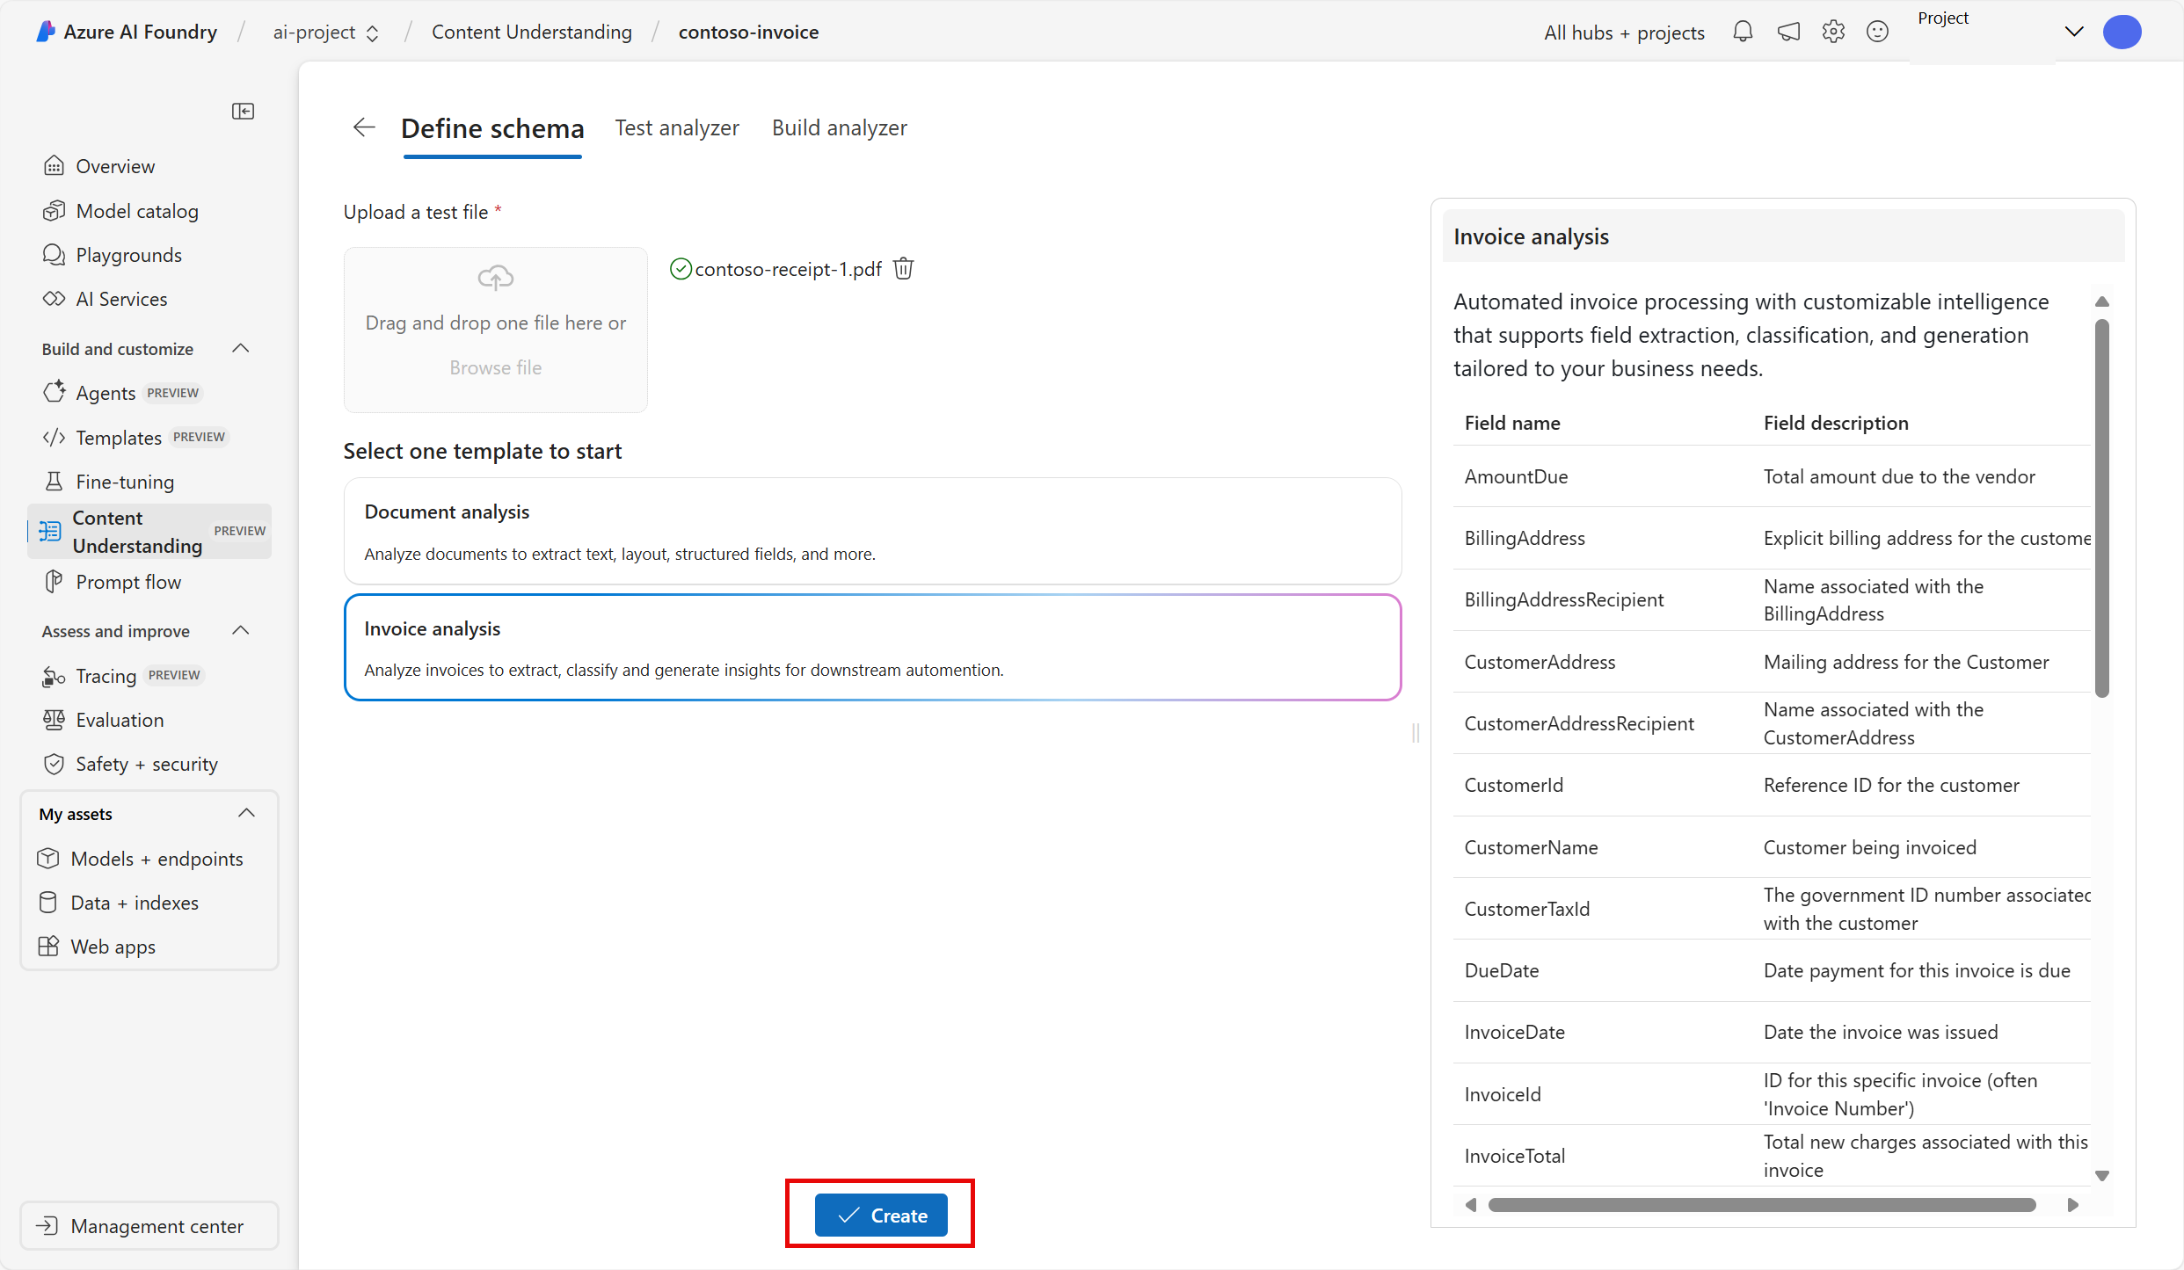Click the CustomerTaxId field name
Image resolution: width=2184 pixels, height=1270 pixels.
[x=1526, y=909]
